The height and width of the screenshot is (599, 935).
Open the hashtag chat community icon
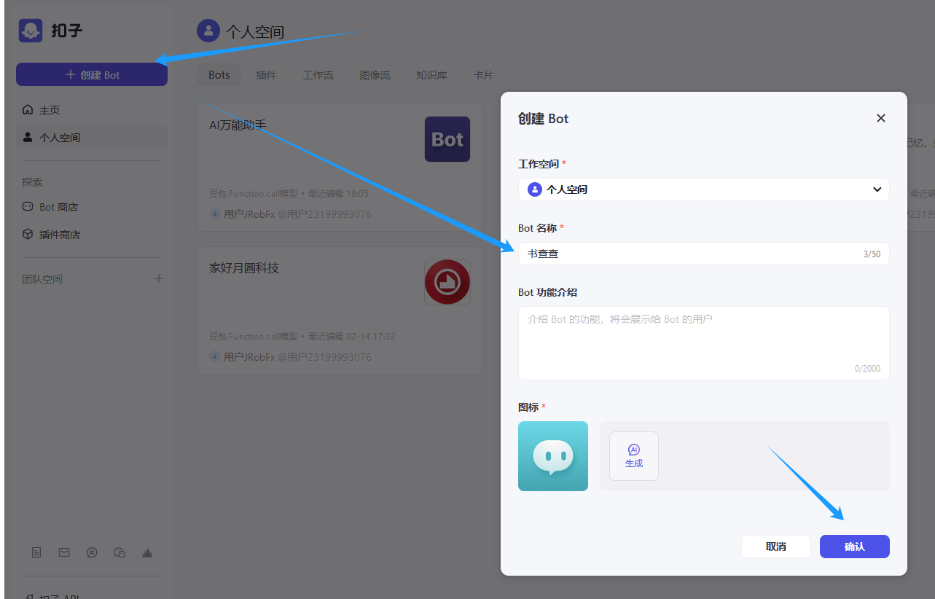pos(92,552)
